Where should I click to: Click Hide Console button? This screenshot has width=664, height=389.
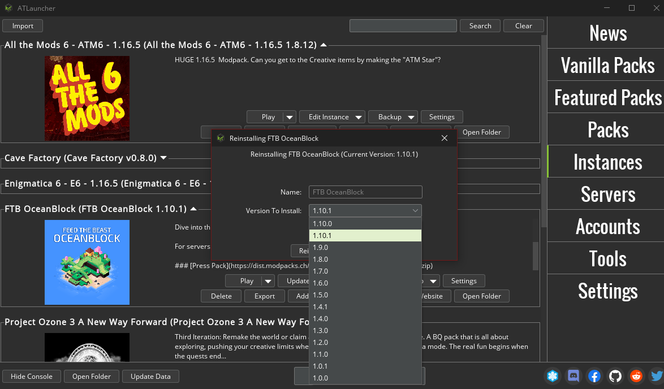click(32, 377)
